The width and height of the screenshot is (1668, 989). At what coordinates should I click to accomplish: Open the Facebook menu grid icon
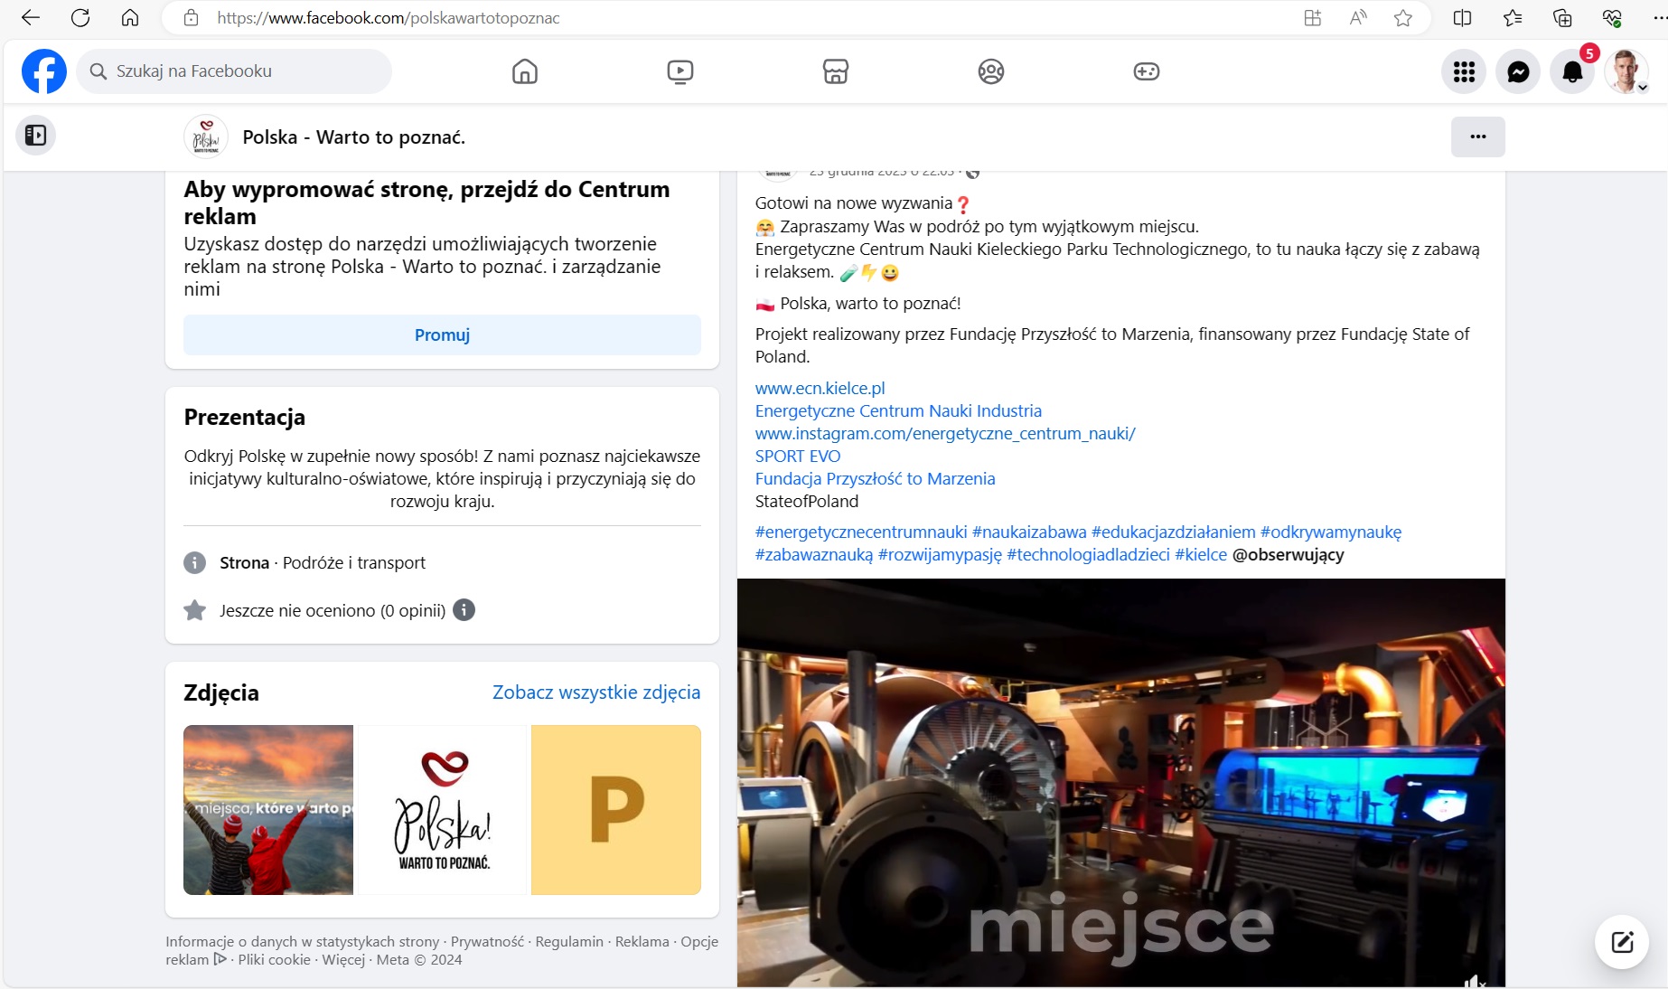coord(1464,71)
